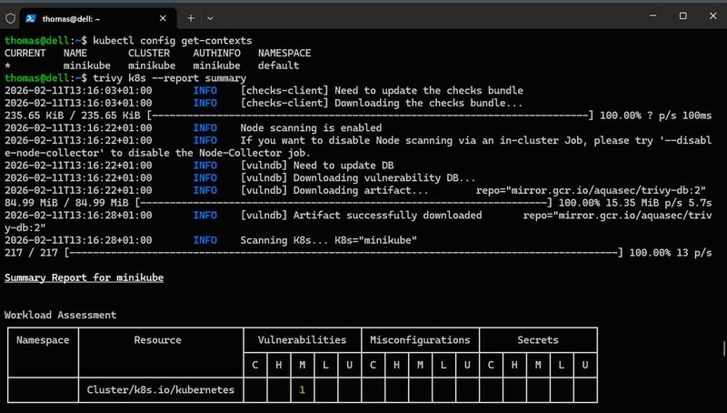Click the 'Node scanning is enabled' log line
The height and width of the screenshot is (413, 727).
click(x=311, y=127)
